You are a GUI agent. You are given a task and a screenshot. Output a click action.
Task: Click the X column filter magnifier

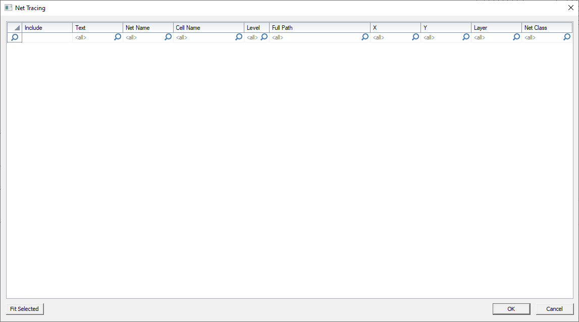(x=415, y=37)
